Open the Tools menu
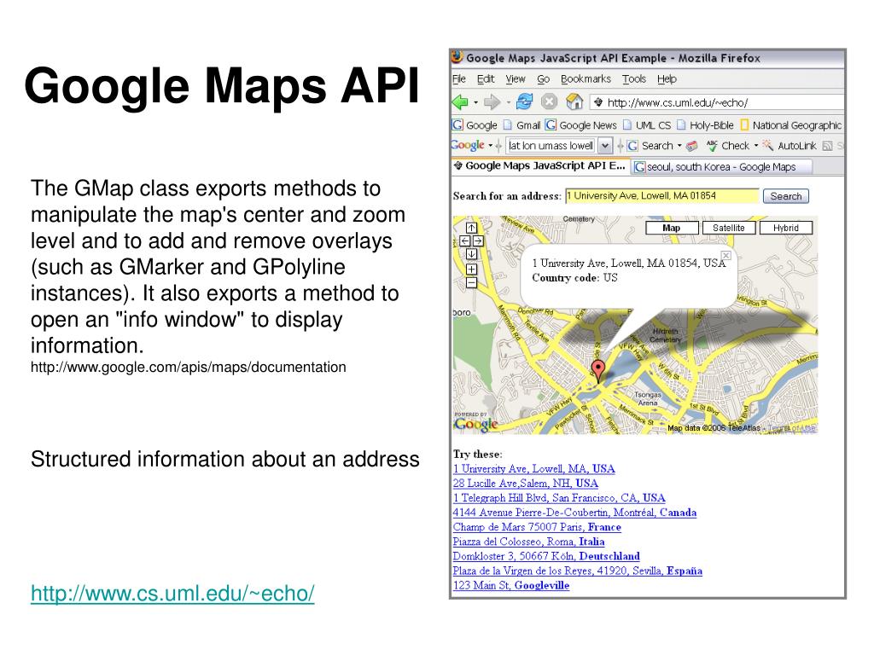 pos(634,79)
